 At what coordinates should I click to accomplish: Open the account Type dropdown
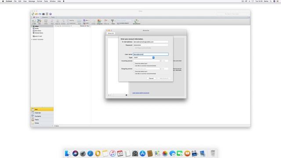144,57
